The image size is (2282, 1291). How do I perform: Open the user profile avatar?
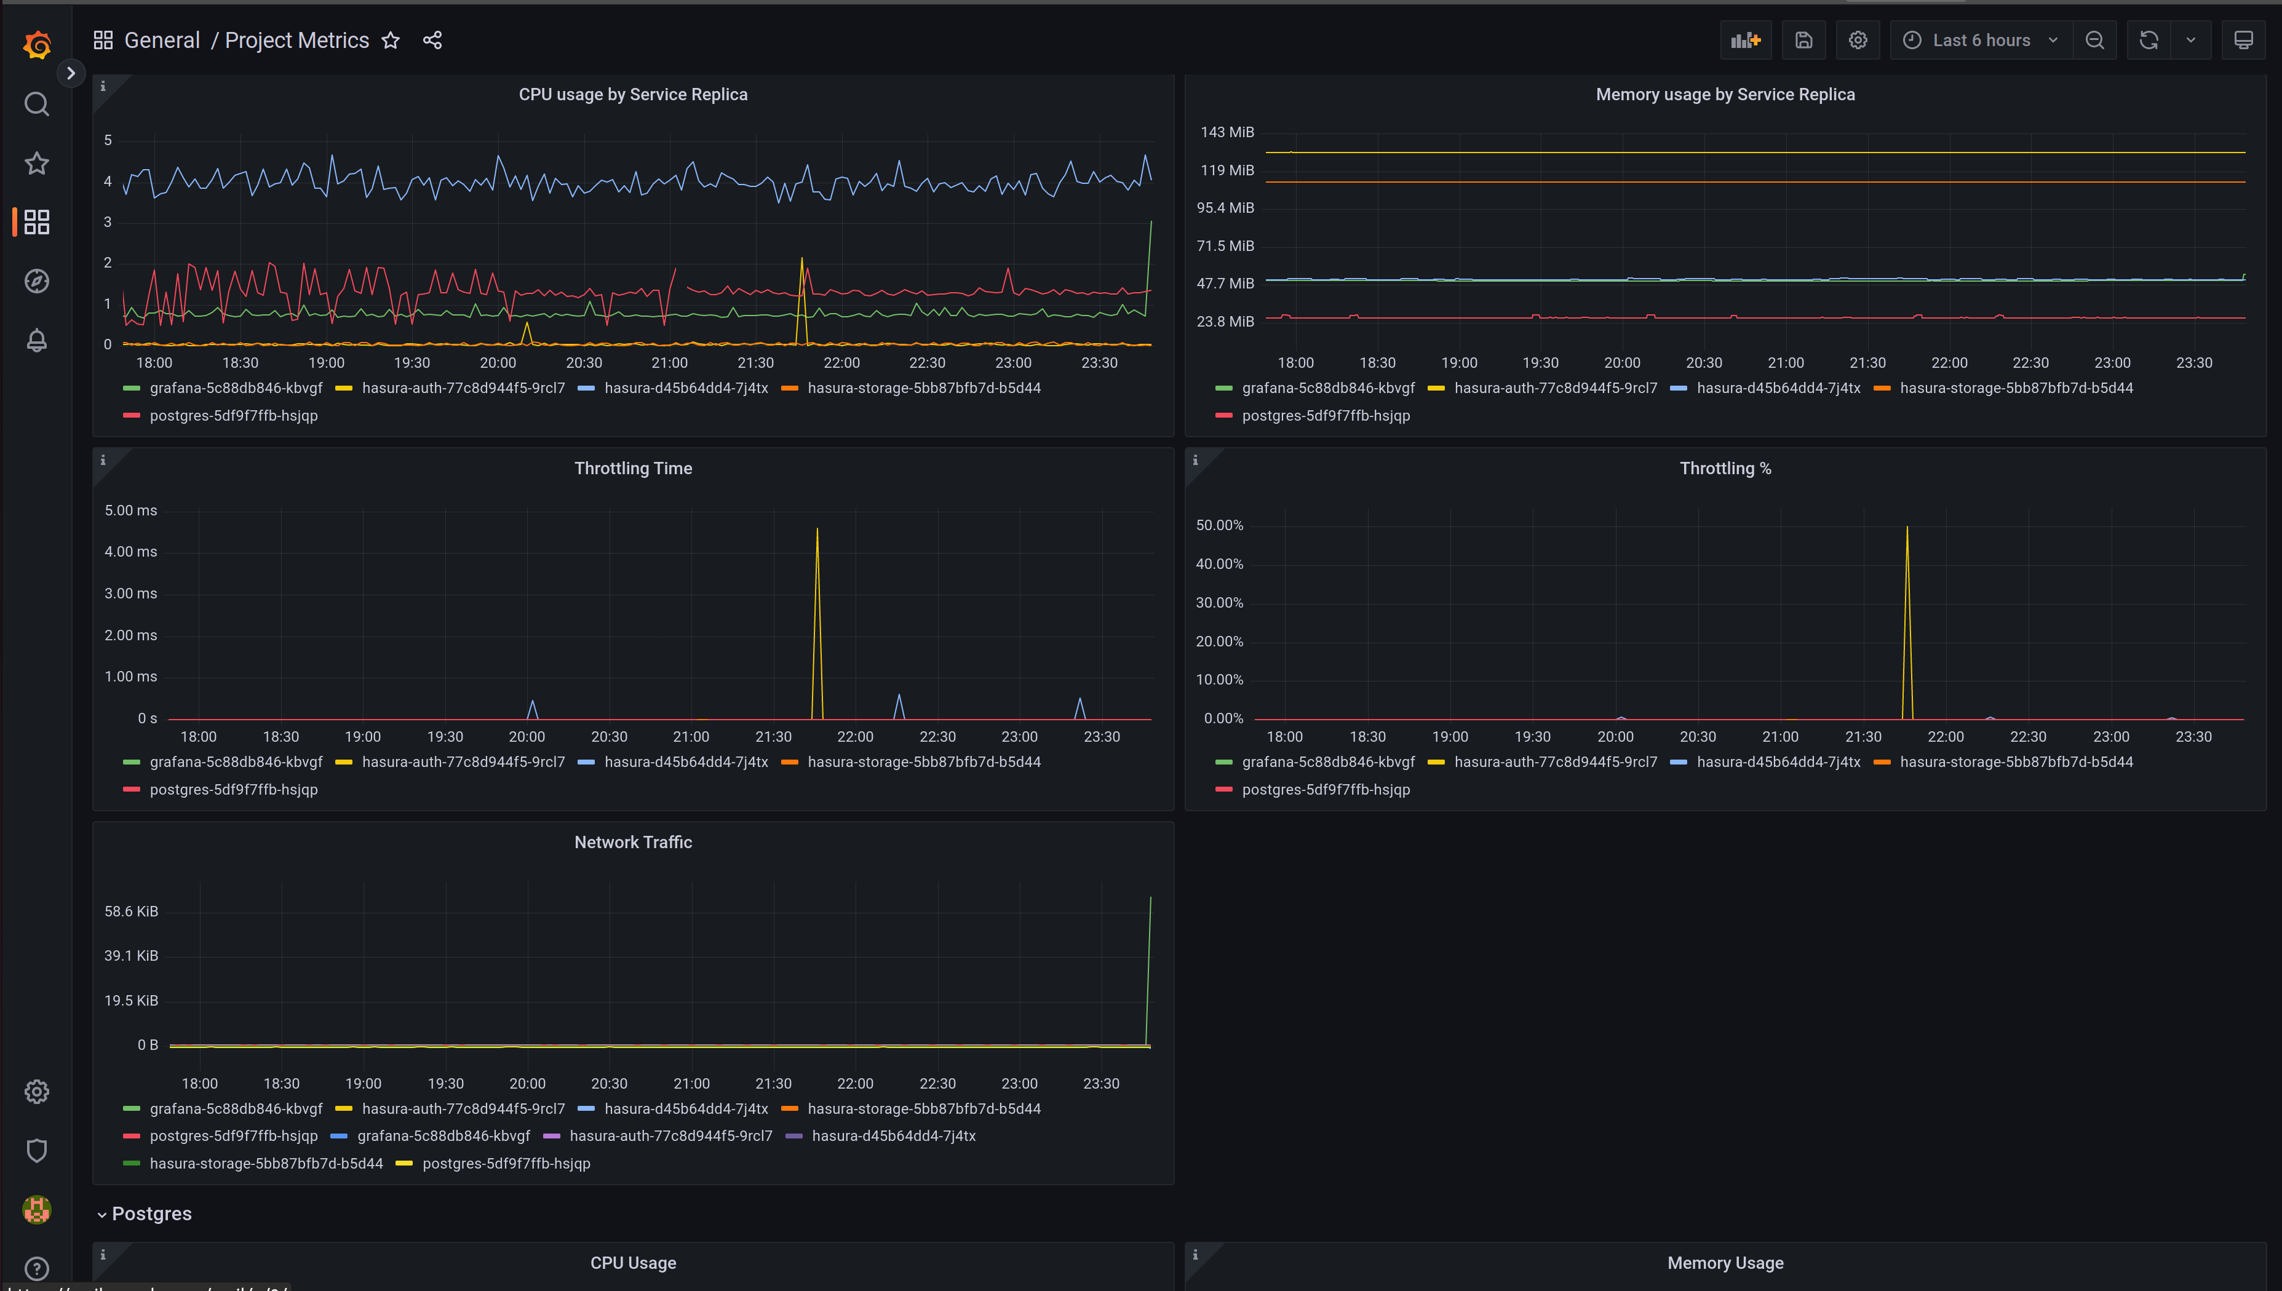[36, 1209]
